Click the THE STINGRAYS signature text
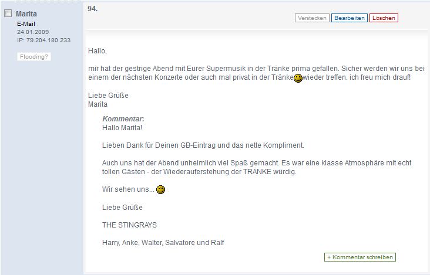 pos(129,225)
